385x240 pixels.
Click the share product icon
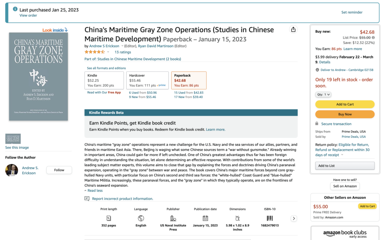293,29
